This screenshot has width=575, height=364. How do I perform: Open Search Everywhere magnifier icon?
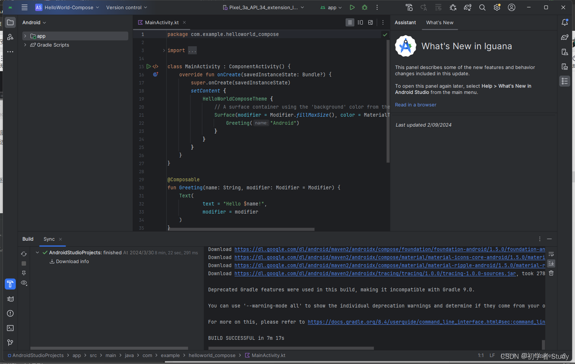click(482, 7)
